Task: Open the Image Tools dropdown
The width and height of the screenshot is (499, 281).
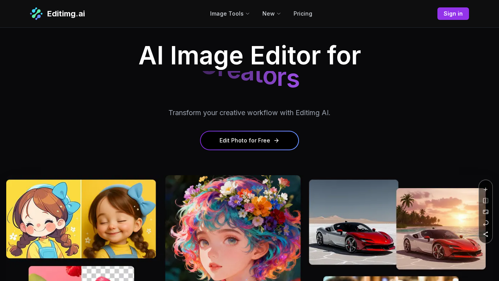Action: pos(229,14)
